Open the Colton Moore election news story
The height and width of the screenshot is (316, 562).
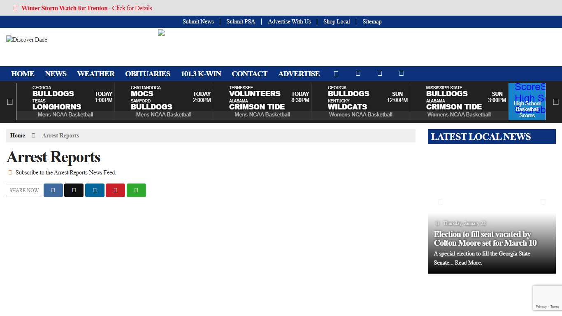tap(485, 239)
